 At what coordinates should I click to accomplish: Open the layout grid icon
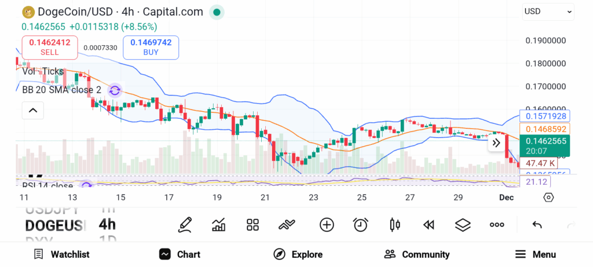coord(252,225)
